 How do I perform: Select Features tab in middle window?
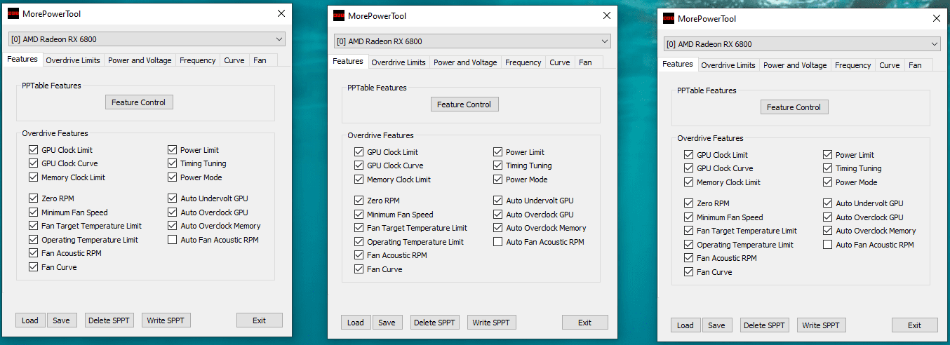(x=348, y=62)
